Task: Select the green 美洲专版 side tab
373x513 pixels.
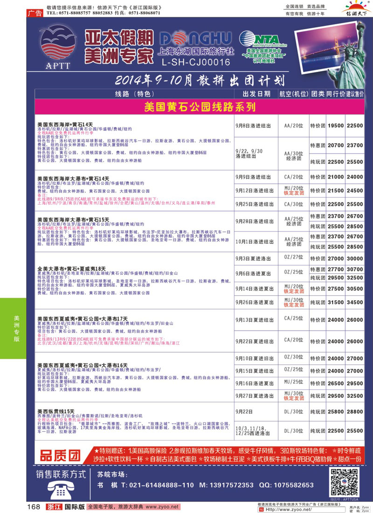Action: click(x=13, y=328)
